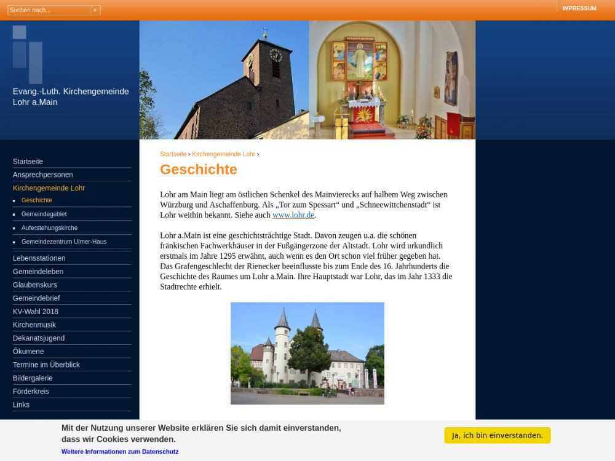Open the Impressum link
The width and height of the screenshot is (615, 461).
pyautogui.click(x=579, y=9)
